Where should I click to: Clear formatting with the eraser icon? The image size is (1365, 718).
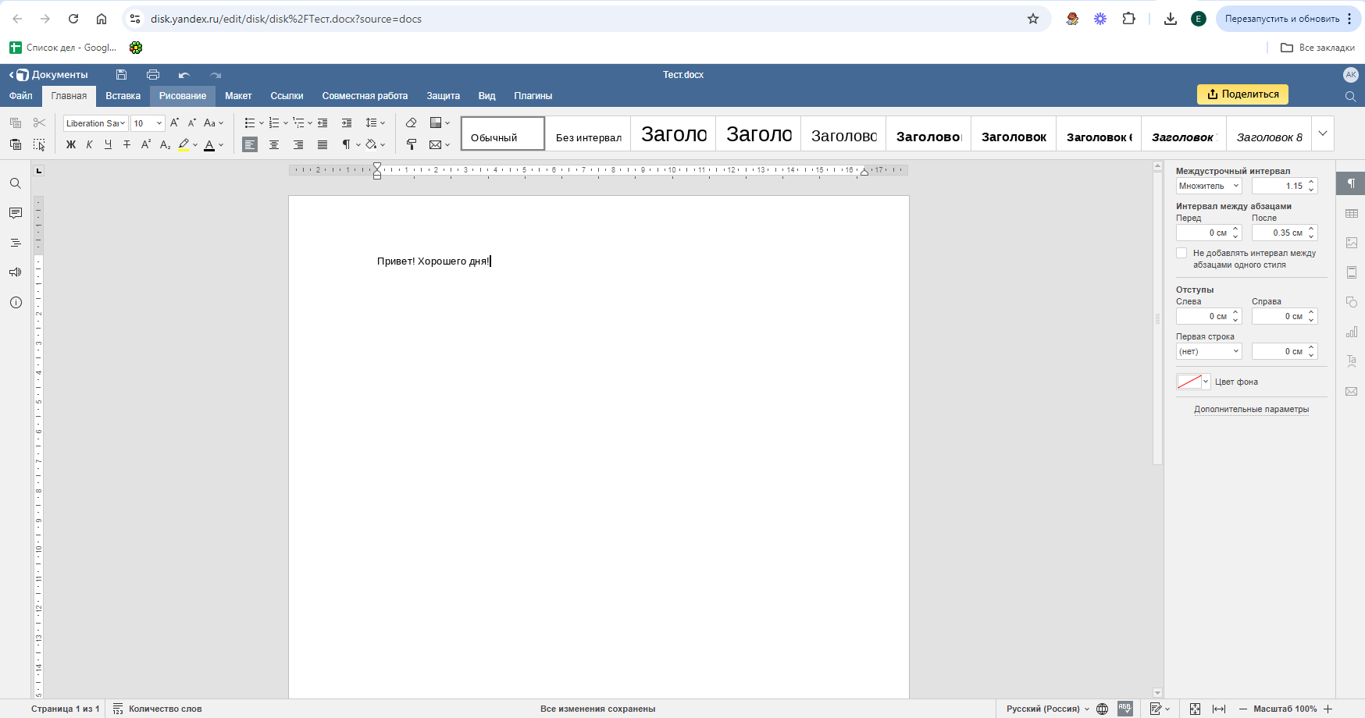(x=411, y=123)
